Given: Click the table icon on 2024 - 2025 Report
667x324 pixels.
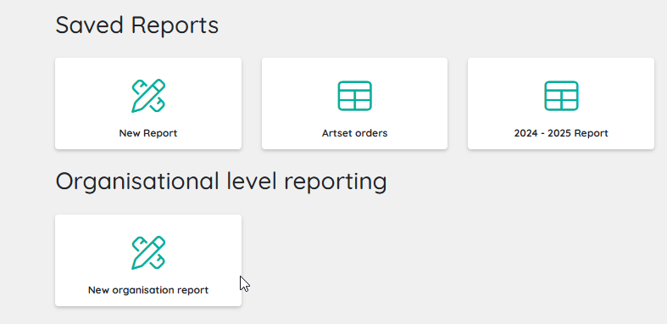Looking at the screenshot, I should [x=561, y=96].
